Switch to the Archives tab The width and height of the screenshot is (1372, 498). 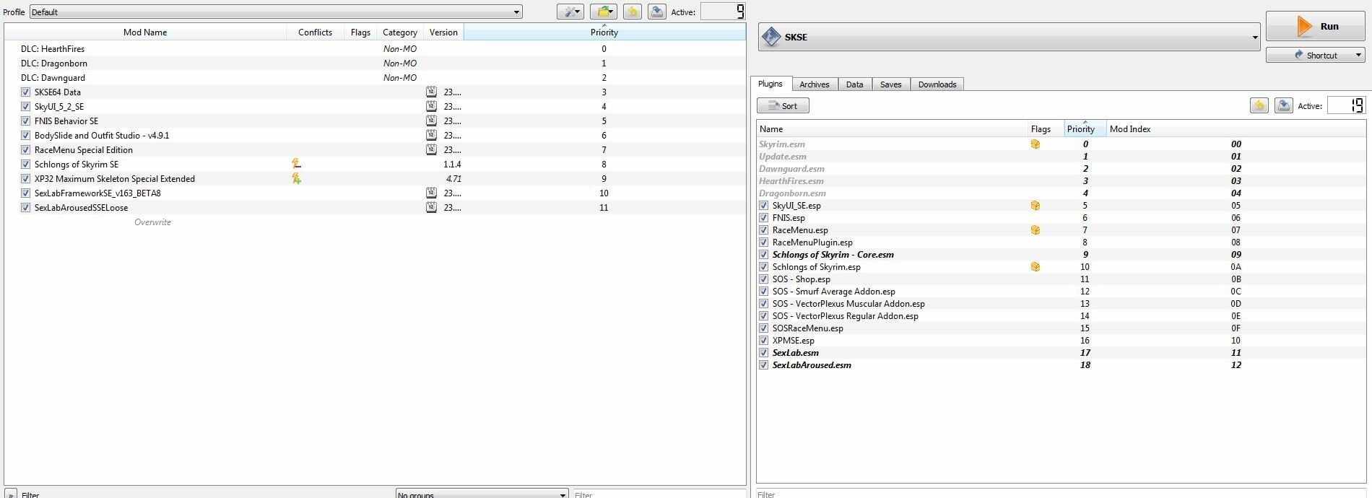coord(815,84)
